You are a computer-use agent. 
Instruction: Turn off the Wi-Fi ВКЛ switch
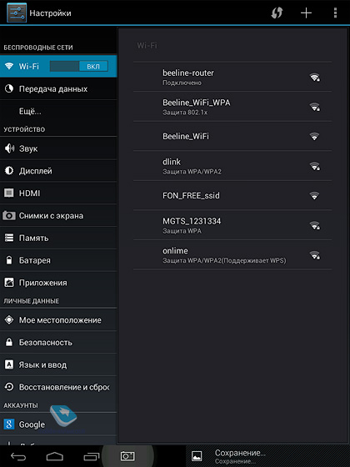click(79, 66)
